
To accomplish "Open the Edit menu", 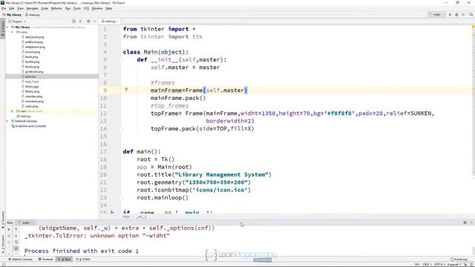I will [12, 8].
